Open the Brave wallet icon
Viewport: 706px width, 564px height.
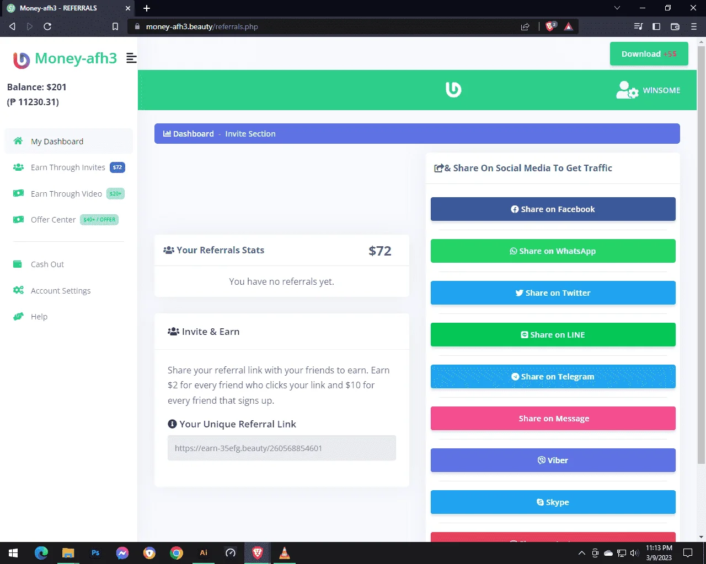(675, 26)
